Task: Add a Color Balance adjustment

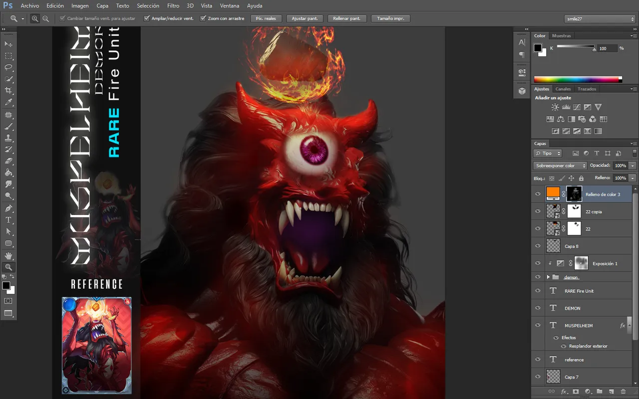Action: tap(560, 119)
